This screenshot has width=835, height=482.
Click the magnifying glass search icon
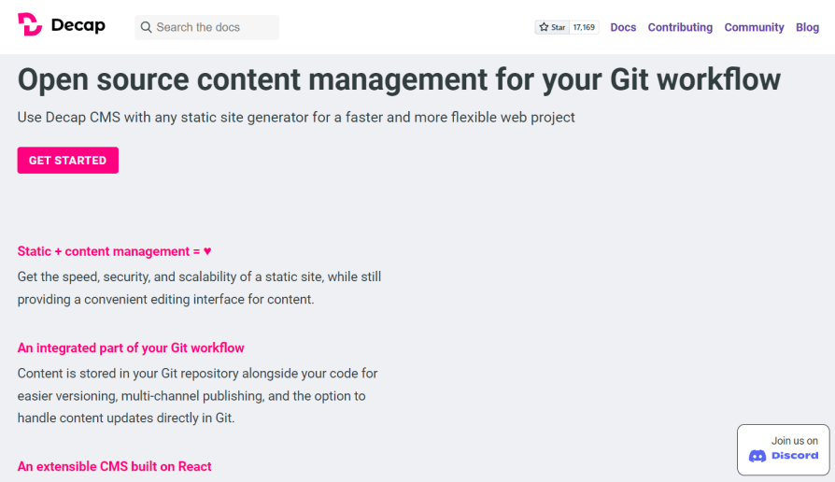146,27
